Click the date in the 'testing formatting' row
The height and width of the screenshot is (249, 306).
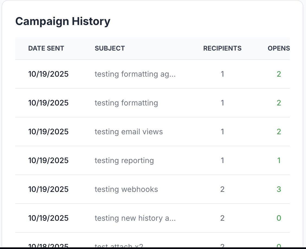click(x=48, y=103)
